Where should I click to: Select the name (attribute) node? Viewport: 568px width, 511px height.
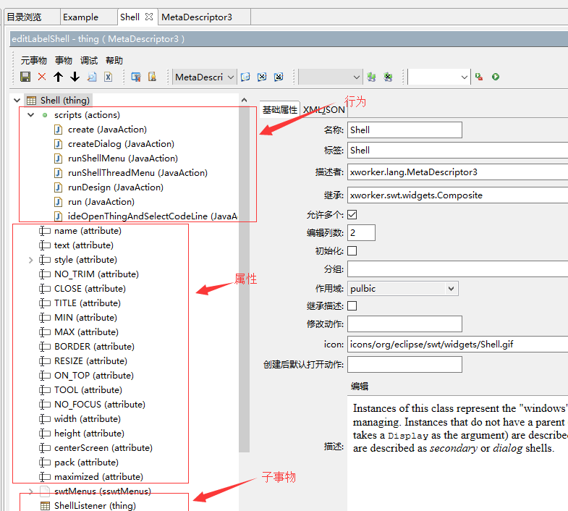click(88, 231)
